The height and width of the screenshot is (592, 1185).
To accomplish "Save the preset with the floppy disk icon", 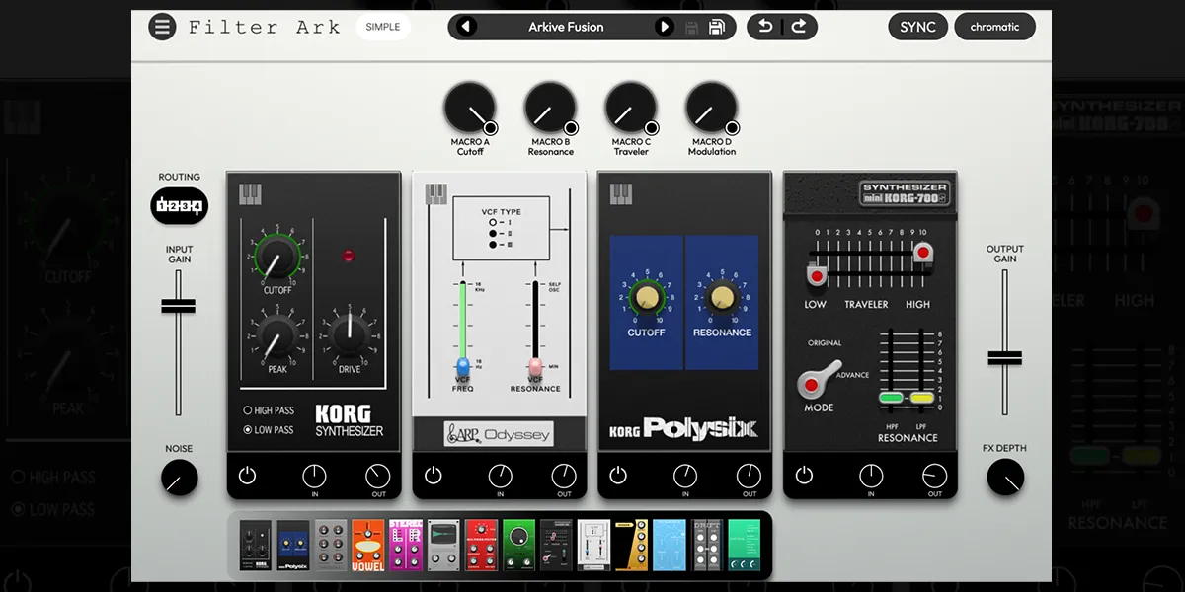I will [x=718, y=26].
